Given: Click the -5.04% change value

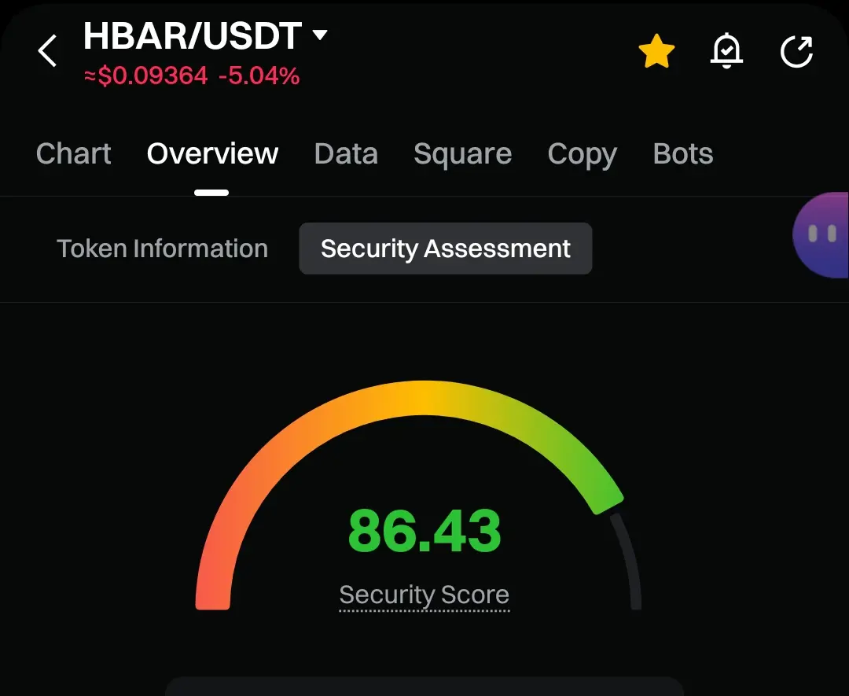Looking at the screenshot, I should 259,75.
